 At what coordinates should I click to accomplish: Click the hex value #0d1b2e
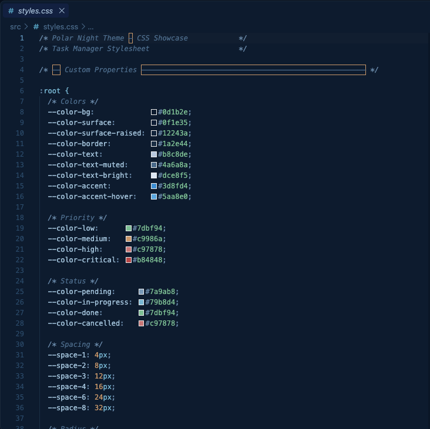173,112
